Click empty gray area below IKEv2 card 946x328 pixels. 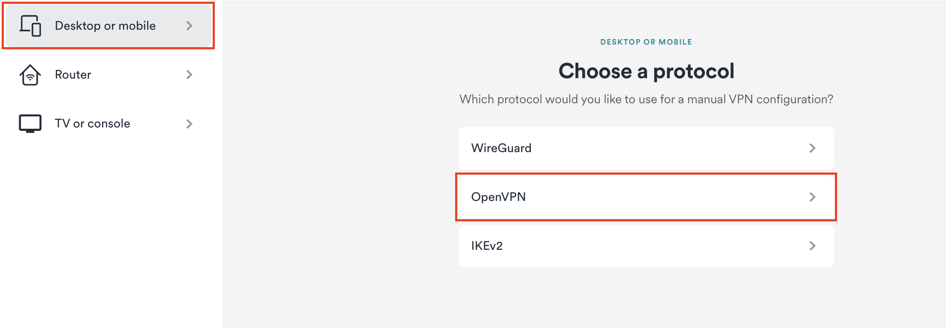[x=646, y=297]
